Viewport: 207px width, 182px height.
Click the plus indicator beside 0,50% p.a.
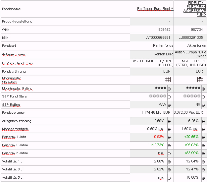coord(169,129)
